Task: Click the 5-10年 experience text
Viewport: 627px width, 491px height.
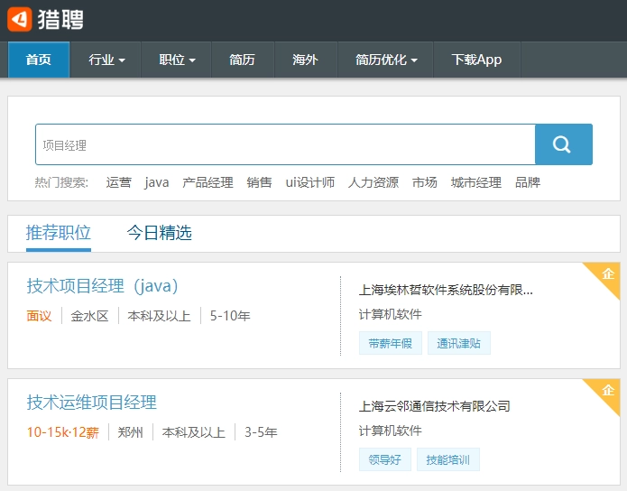Action: pyautogui.click(x=230, y=316)
